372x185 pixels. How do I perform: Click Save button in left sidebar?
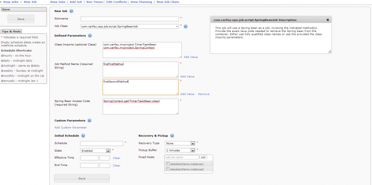(x=21, y=19)
